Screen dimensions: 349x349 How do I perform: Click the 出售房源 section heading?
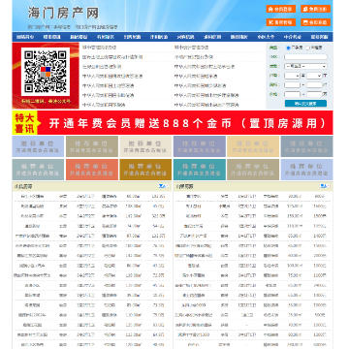[23, 186]
